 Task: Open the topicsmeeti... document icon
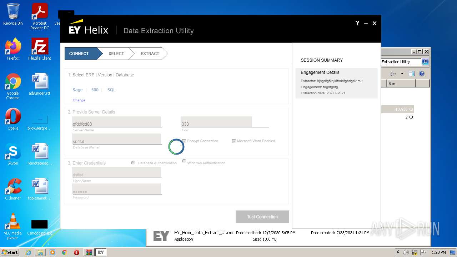pos(40,189)
